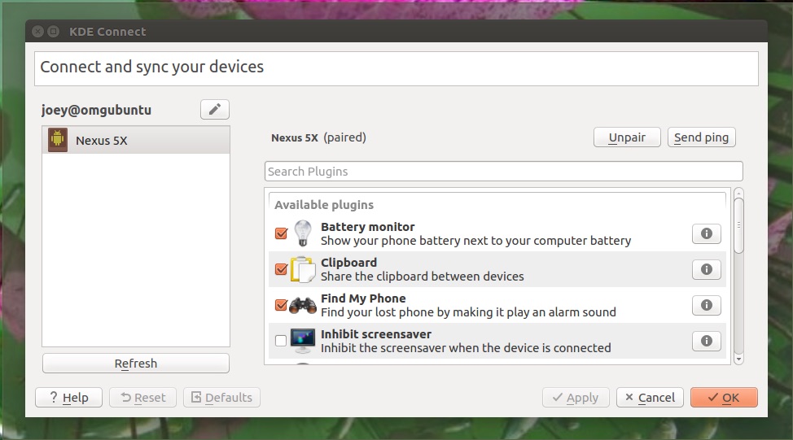Click the Find My Phone binoculars icon
793x440 pixels.
point(302,305)
